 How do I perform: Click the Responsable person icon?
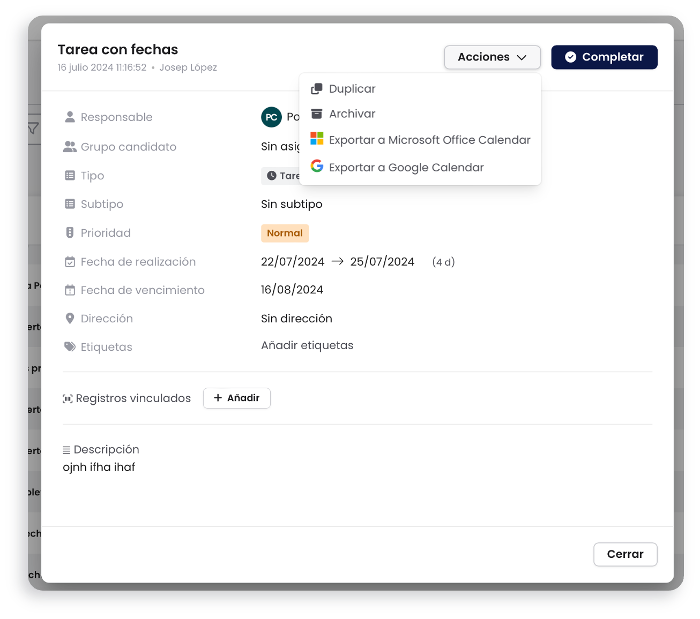tap(70, 117)
